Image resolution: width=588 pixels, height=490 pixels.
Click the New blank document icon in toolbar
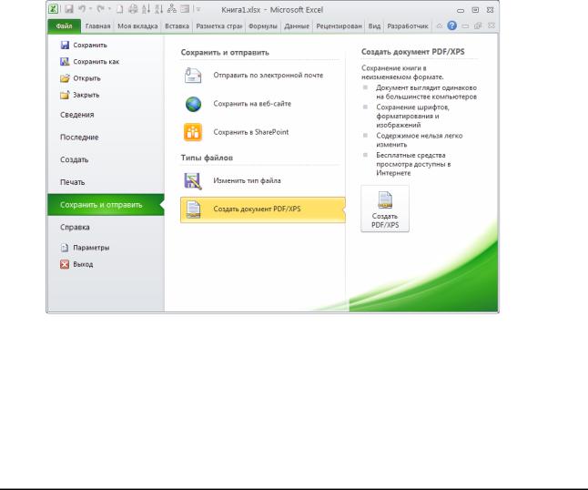click(x=119, y=9)
